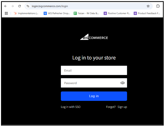The height and width of the screenshot is (127, 165).
Task: Click the 'Log in to your store' heading
Action: click(94, 58)
